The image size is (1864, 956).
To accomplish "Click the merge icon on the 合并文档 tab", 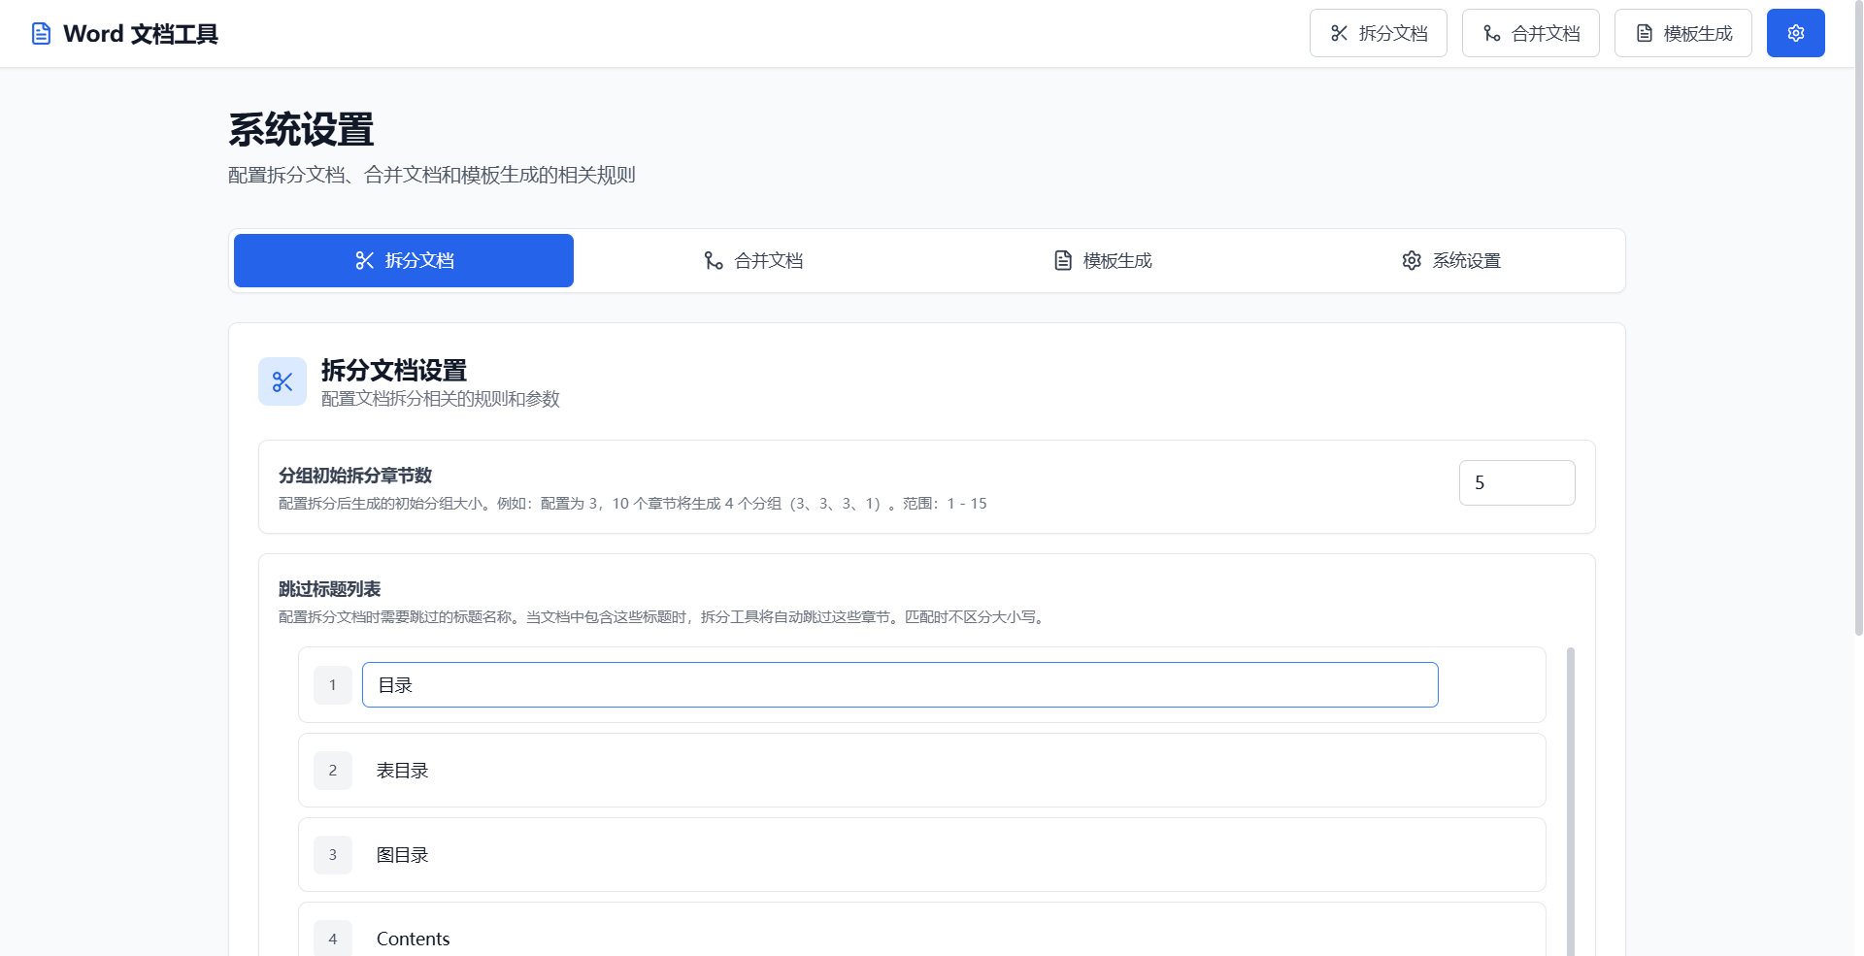I will [x=714, y=260].
